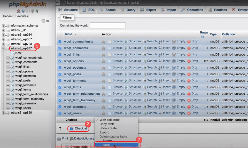
Task: Open the Export tab
Action: coord(148,10)
